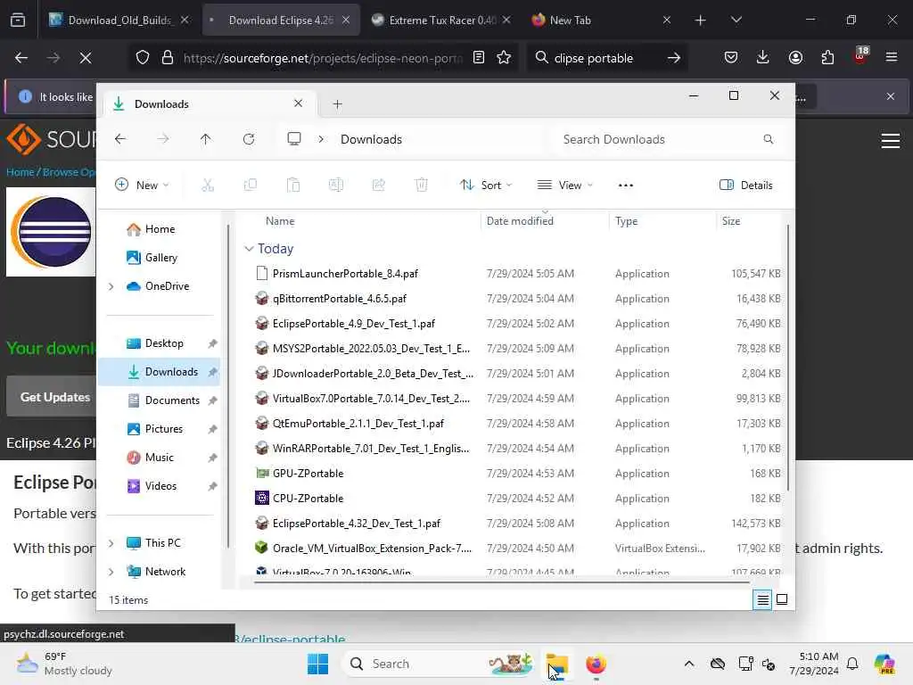The width and height of the screenshot is (913, 685).
Task: Toggle the Details pane button
Action: [746, 186]
